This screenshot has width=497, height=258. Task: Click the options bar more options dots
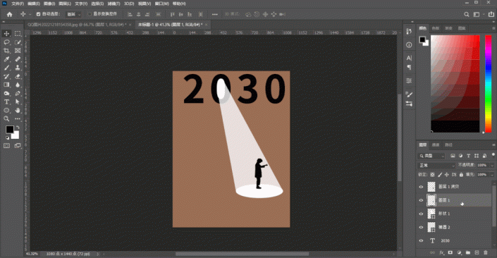pos(215,14)
